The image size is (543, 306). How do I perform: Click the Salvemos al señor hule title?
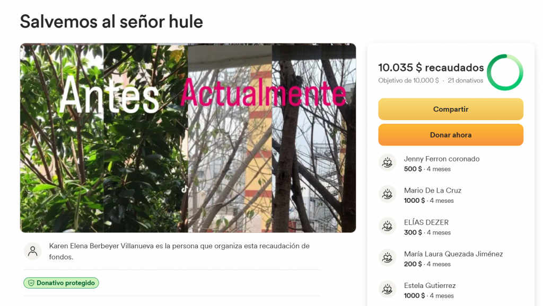(x=111, y=21)
